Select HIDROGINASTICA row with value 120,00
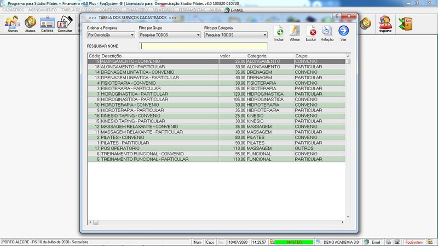This screenshot has height=246, width=438. click(x=216, y=94)
